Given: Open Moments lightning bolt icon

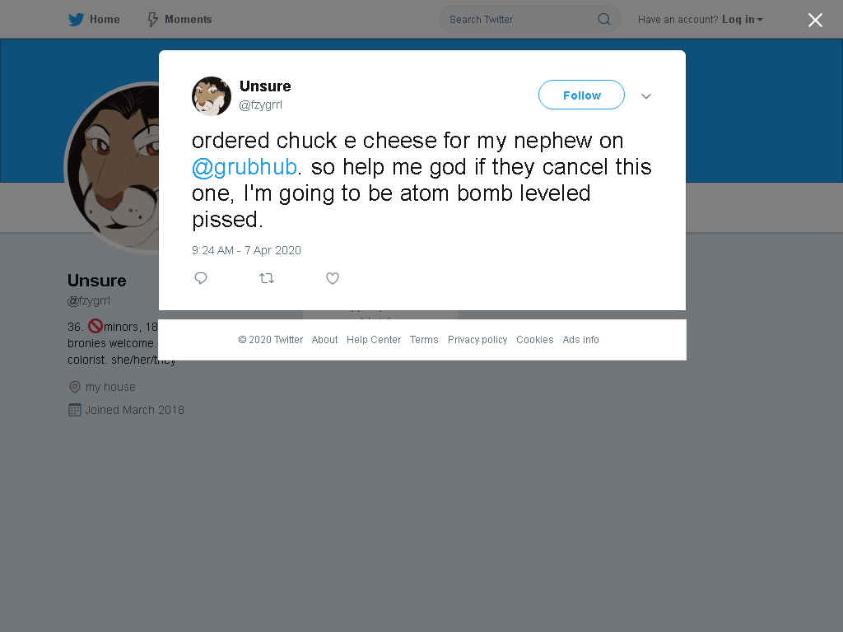Looking at the screenshot, I should (x=152, y=20).
